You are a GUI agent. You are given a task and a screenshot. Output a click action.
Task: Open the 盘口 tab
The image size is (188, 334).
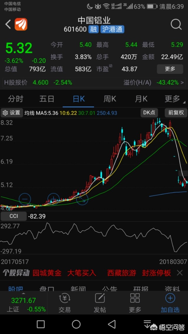pos(47,288)
